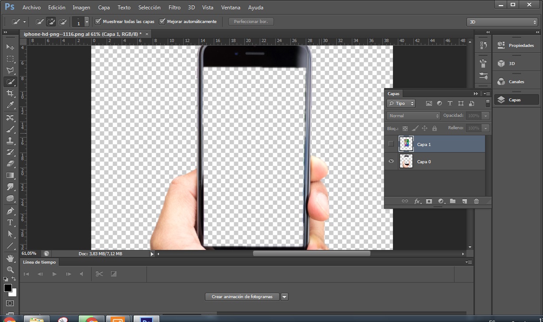Open the layer styles fx menu
The height and width of the screenshot is (322, 543).
(417, 201)
